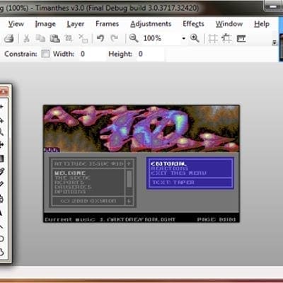Undo the last action using the toolbar arrow
283x283 pixels.
click(100, 38)
